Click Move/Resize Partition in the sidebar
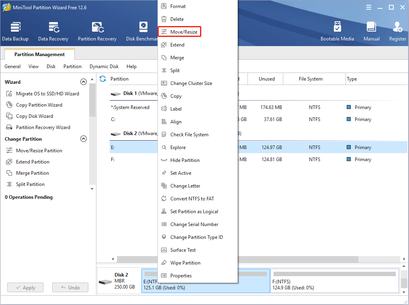 click(34, 150)
